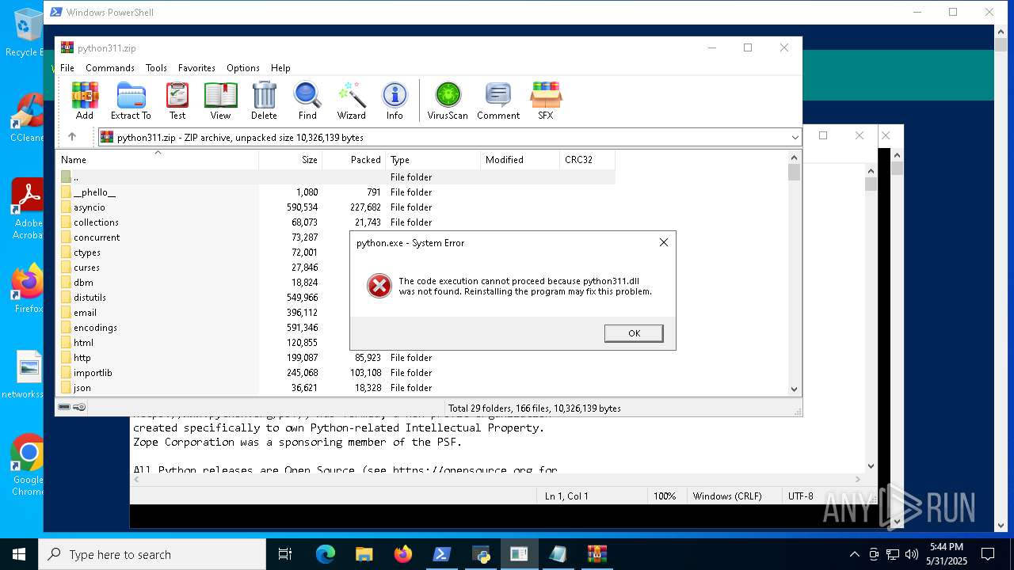Open the Commands menu
1014x570 pixels.
tap(110, 68)
